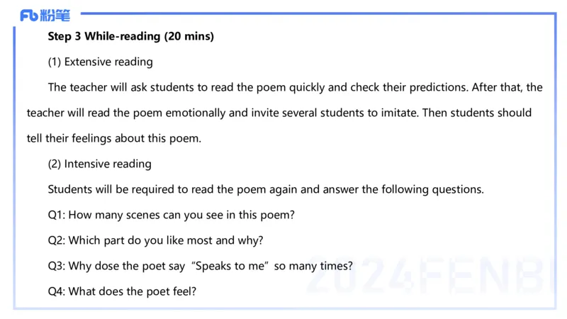Click the line "tell their feelings about this poem"
Image resolution: width=567 pixels, height=319 pixels.
(114, 138)
